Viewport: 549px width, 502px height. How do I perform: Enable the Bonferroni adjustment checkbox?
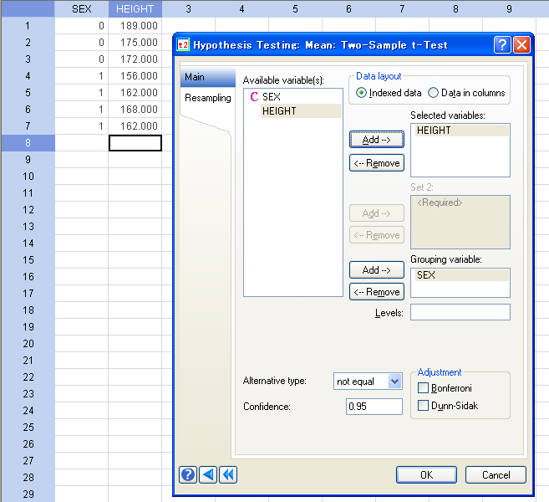coord(423,388)
